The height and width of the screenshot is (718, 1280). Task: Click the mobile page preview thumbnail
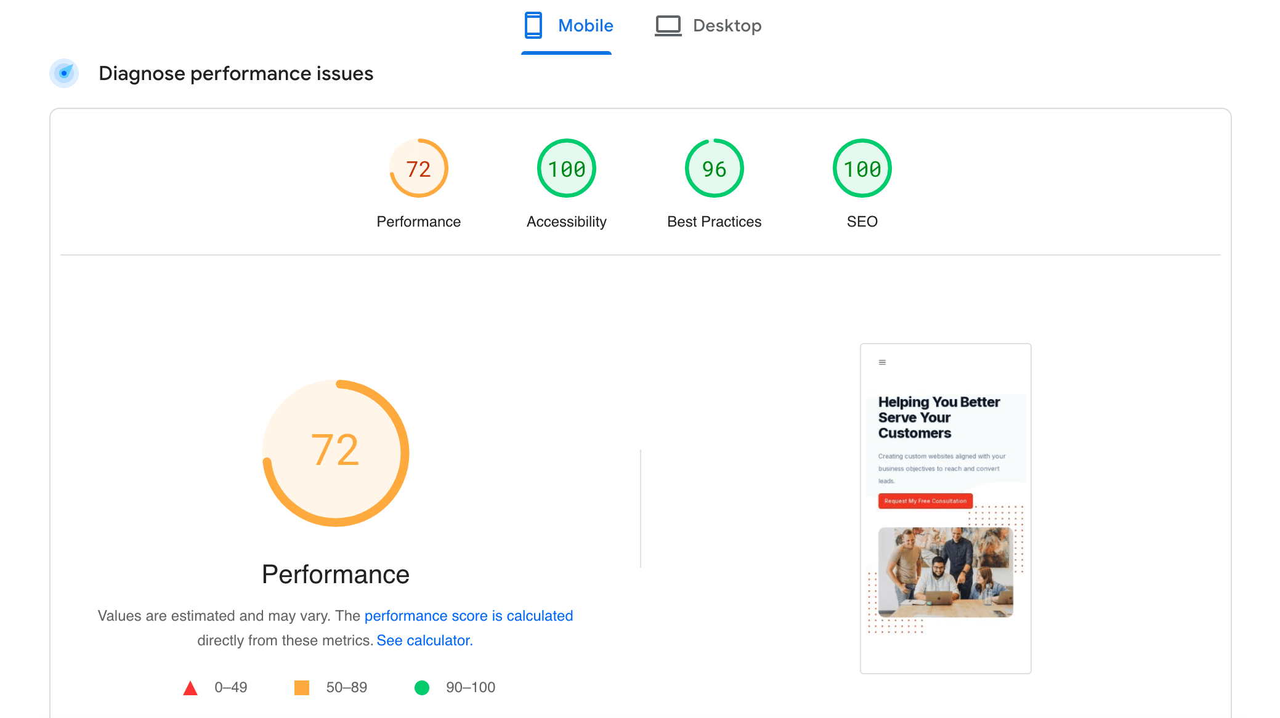click(946, 508)
